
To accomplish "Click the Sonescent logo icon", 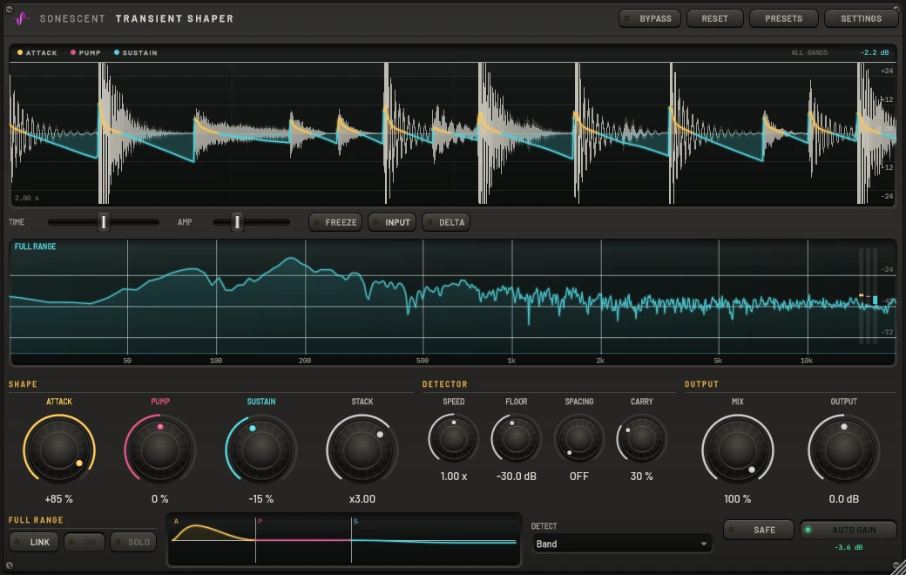I will (21, 18).
